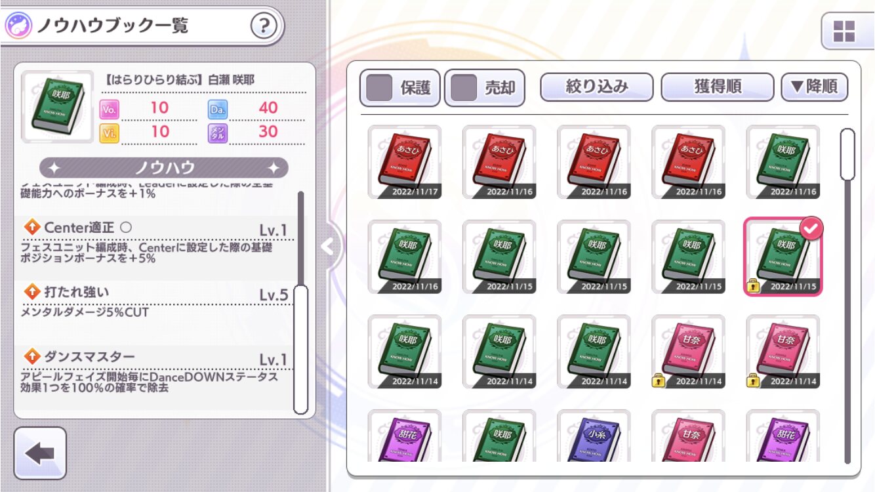
Task: Open the help question mark icon
Action: click(264, 26)
